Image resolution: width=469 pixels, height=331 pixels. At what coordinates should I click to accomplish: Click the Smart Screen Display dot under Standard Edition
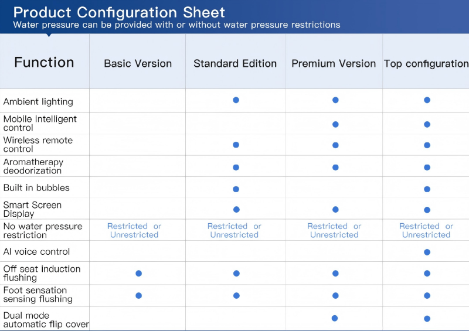click(236, 209)
